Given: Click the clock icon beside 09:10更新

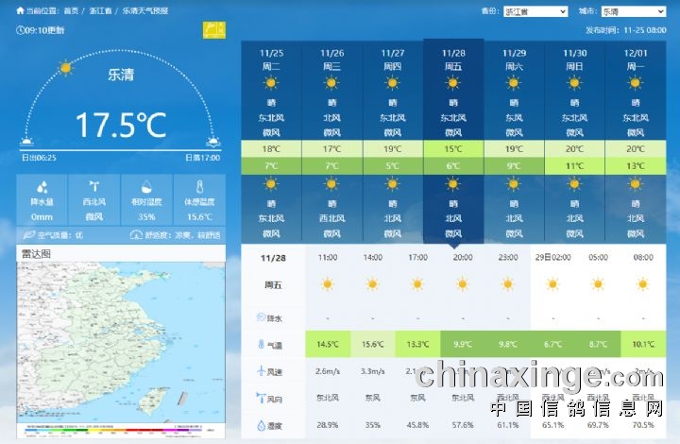Looking at the screenshot, I should pos(21,30).
